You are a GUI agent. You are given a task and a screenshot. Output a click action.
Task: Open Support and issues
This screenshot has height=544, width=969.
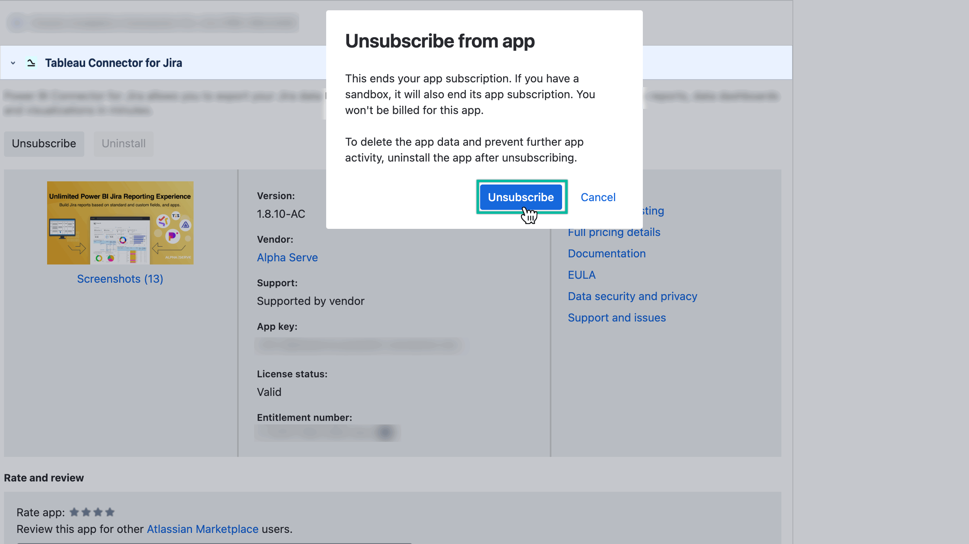(617, 317)
